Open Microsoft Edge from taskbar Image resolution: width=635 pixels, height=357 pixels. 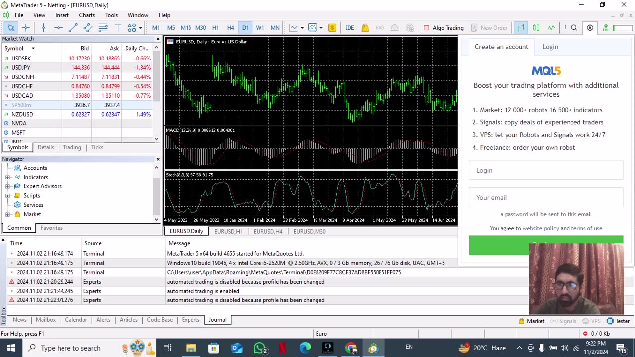click(305, 348)
